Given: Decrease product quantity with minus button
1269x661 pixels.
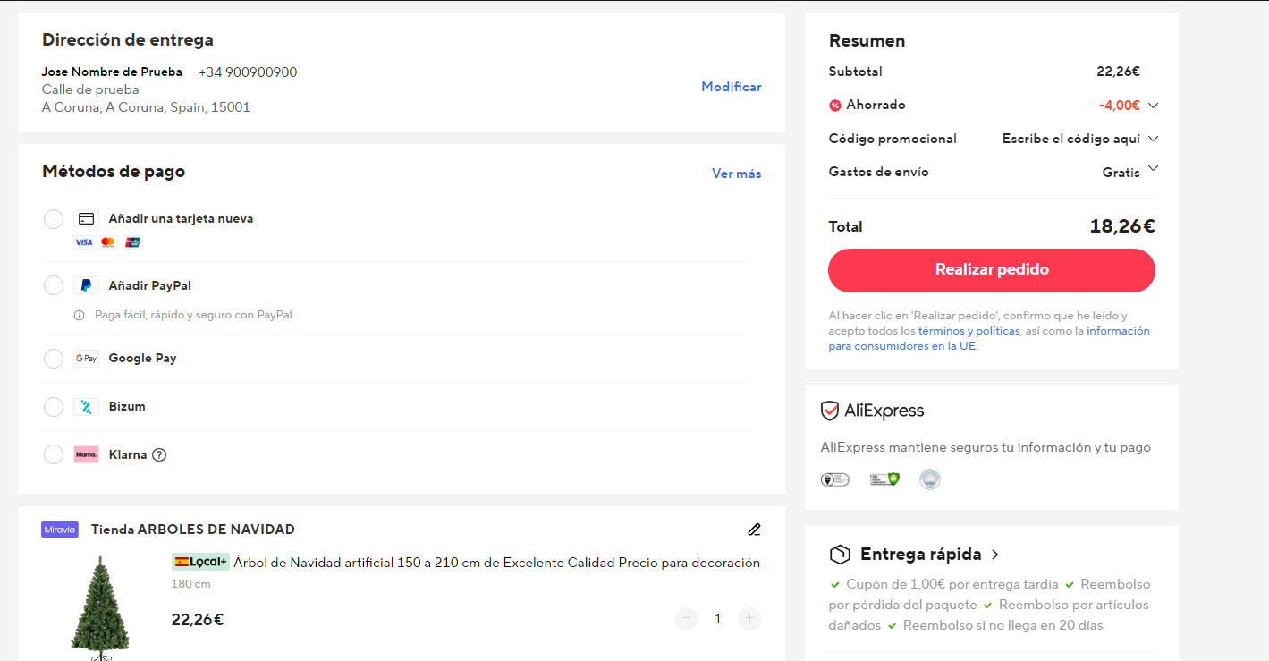Looking at the screenshot, I should click(x=687, y=618).
